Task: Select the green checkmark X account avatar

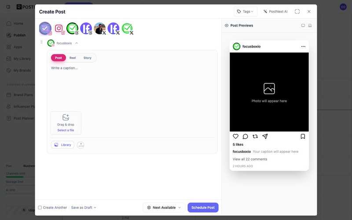Action: [127, 29]
